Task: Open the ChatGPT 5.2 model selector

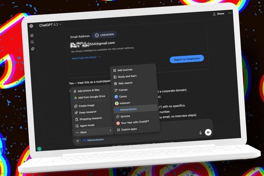Action: tap(50, 25)
